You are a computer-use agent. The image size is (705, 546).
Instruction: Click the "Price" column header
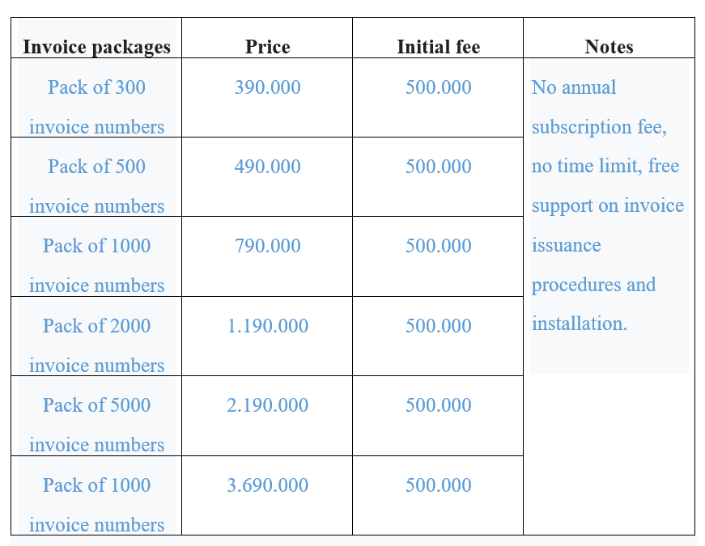pyautogui.click(x=267, y=47)
